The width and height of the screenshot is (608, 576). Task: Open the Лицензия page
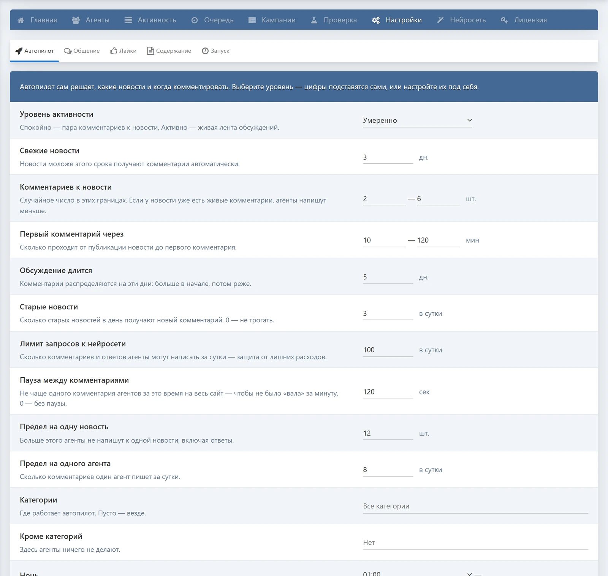[x=524, y=20]
